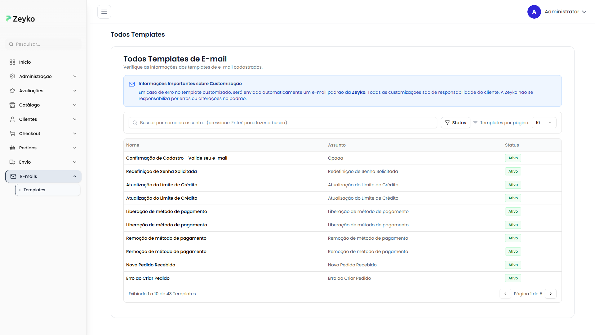Image resolution: width=595 pixels, height=335 pixels.
Task: Open the Checkout cart icon
Action: click(x=12, y=133)
